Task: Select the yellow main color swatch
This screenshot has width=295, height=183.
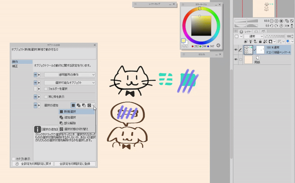Action: [183, 41]
